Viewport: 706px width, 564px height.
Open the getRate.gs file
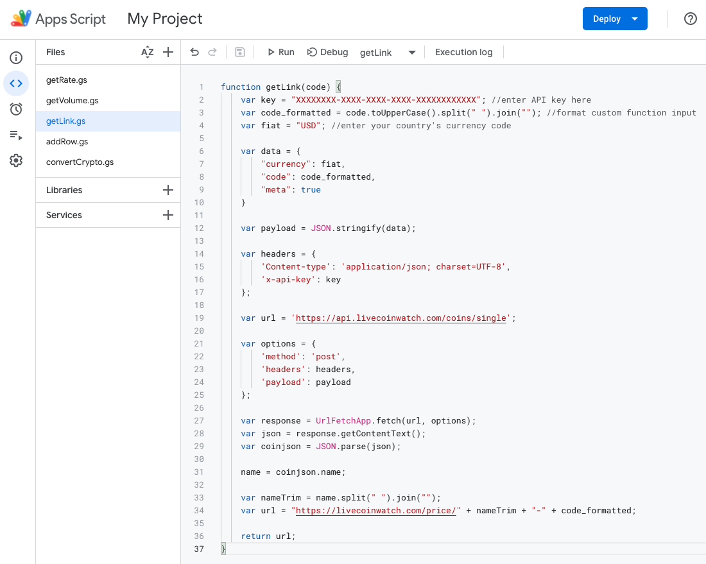(67, 80)
